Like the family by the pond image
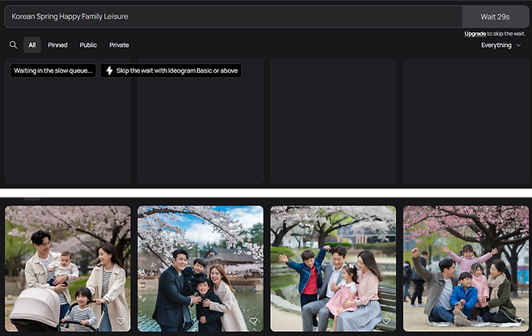 253,321
